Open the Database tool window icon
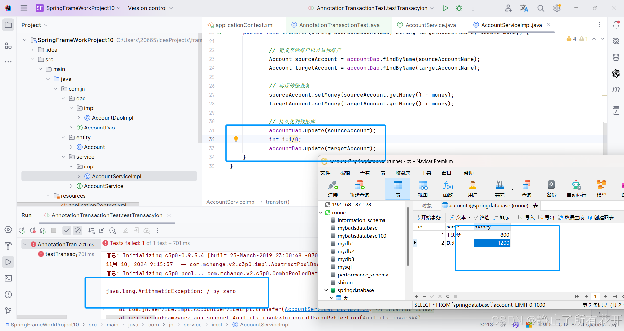 tap(616, 57)
